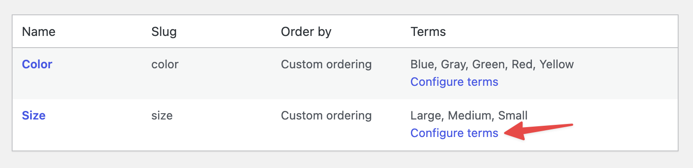Select the Name column header
Screen dimensions: 693x168
point(39,32)
